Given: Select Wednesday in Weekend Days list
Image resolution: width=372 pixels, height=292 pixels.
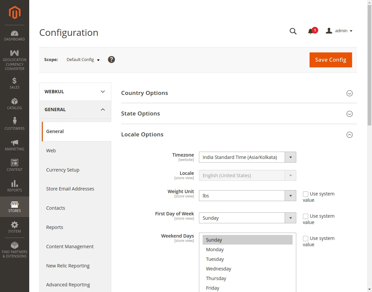Looking at the screenshot, I should click(219, 269).
